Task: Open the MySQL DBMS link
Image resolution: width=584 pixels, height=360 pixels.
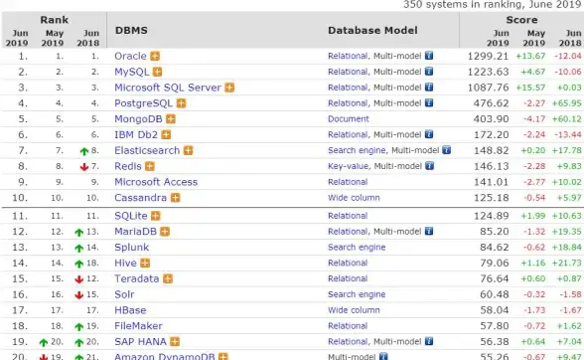Action: point(132,72)
